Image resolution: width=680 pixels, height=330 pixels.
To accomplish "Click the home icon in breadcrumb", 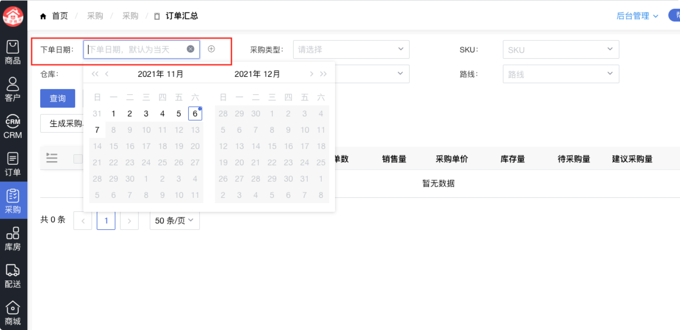I will click(x=43, y=16).
